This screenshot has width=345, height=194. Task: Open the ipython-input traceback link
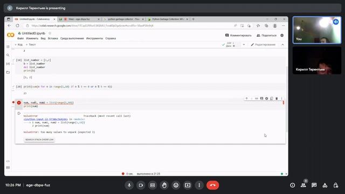click(45, 119)
